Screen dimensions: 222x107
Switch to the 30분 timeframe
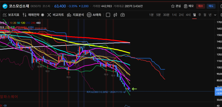click(x=166, y=15)
